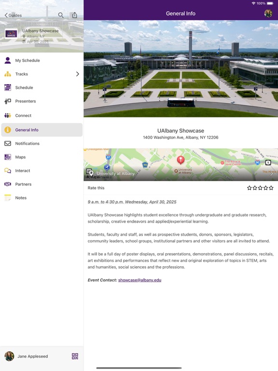Click the Connect people icon

[x=8, y=115]
